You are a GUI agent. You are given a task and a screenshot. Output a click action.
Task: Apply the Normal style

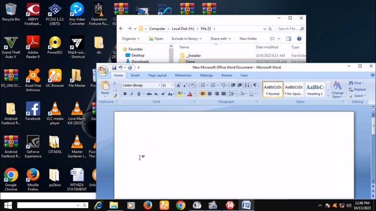273,90
